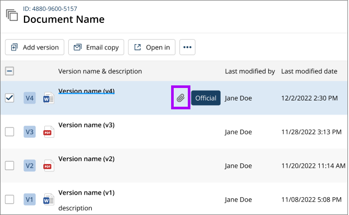Click the Email copy button

(x=96, y=47)
